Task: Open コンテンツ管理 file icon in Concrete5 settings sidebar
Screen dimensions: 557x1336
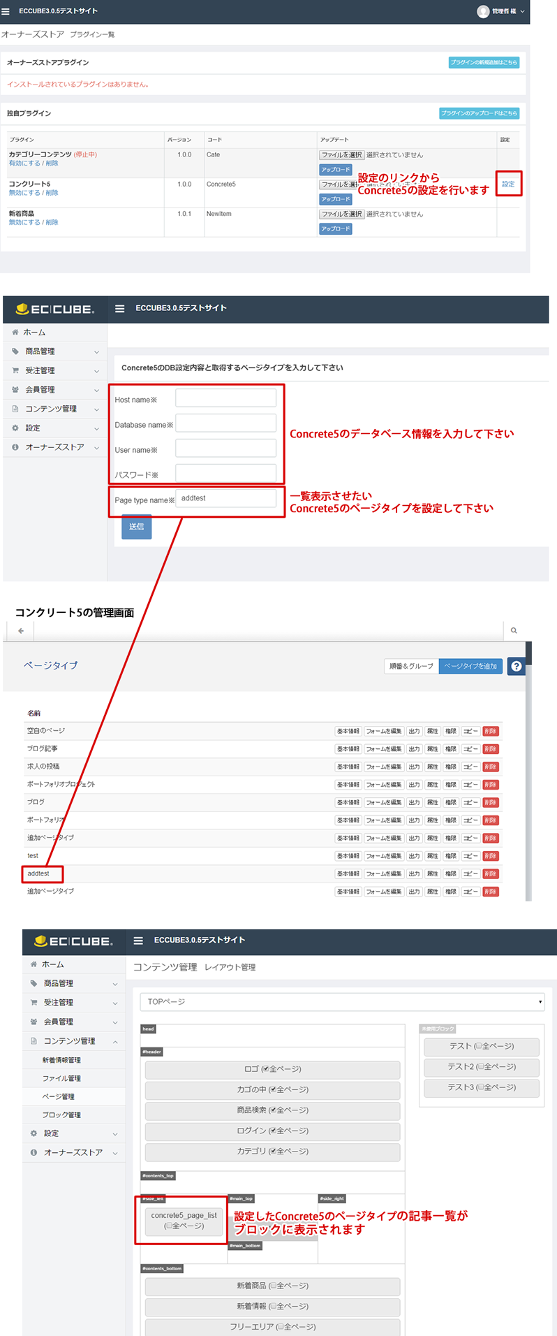Action: pos(15,409)
